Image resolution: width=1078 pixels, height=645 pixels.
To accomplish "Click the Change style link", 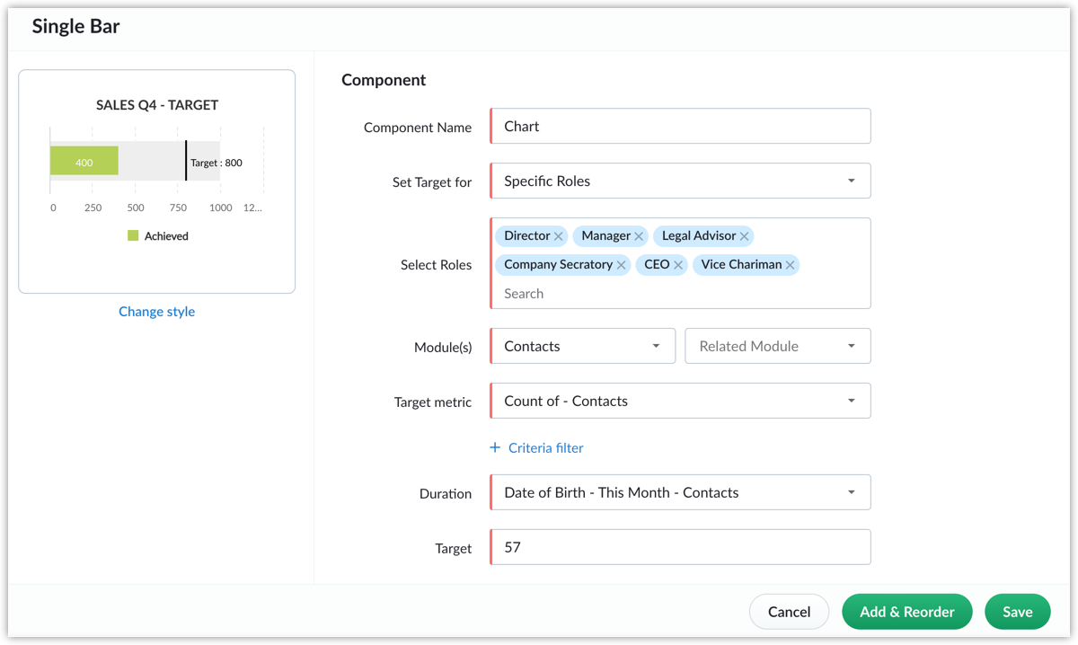I will point(156,312).
